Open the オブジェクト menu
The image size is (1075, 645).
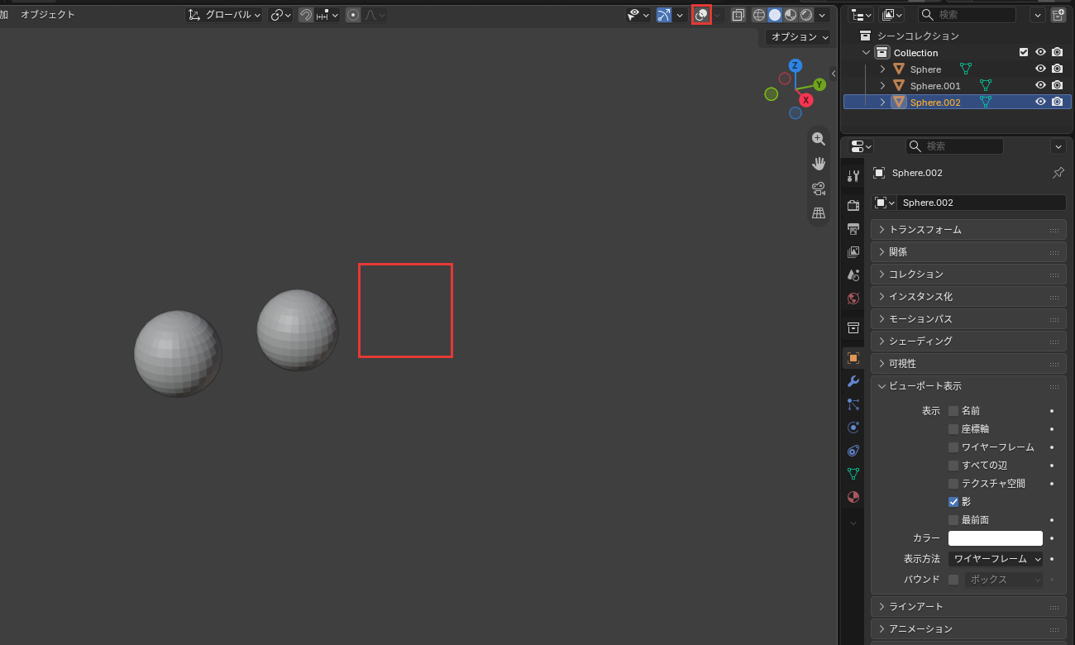[x=47, y=15]
